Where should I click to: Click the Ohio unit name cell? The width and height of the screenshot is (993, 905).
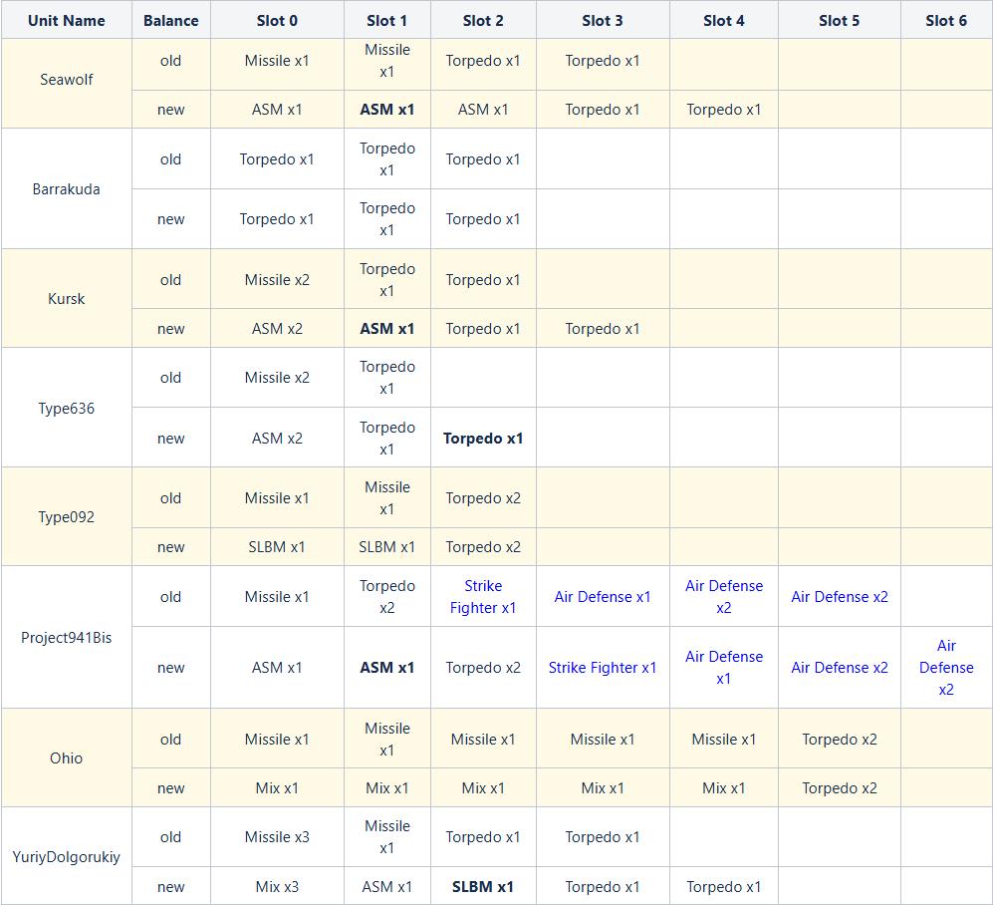click(67, 757)
